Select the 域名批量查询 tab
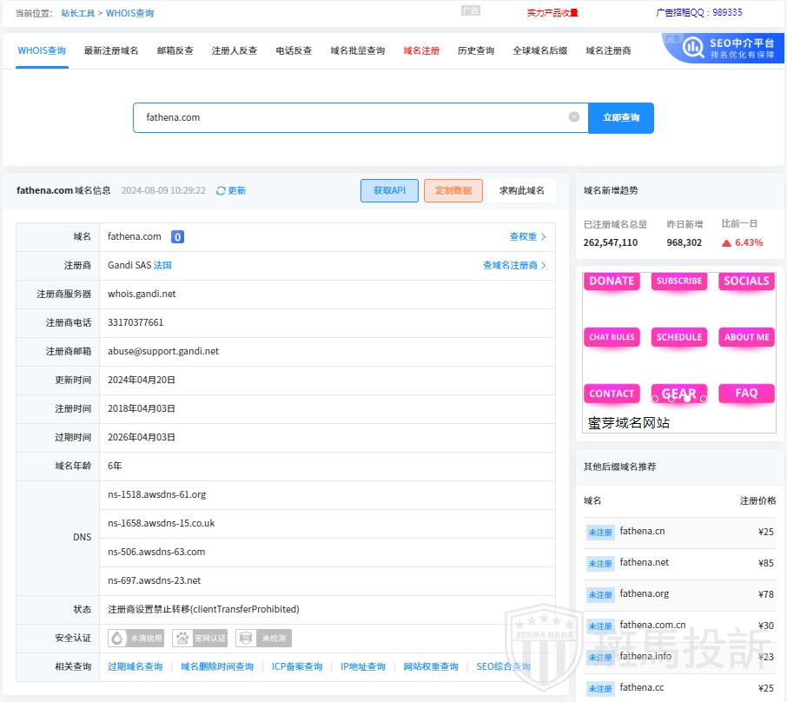The height and width of the screenshot is (702, 787). coord(357,51)
